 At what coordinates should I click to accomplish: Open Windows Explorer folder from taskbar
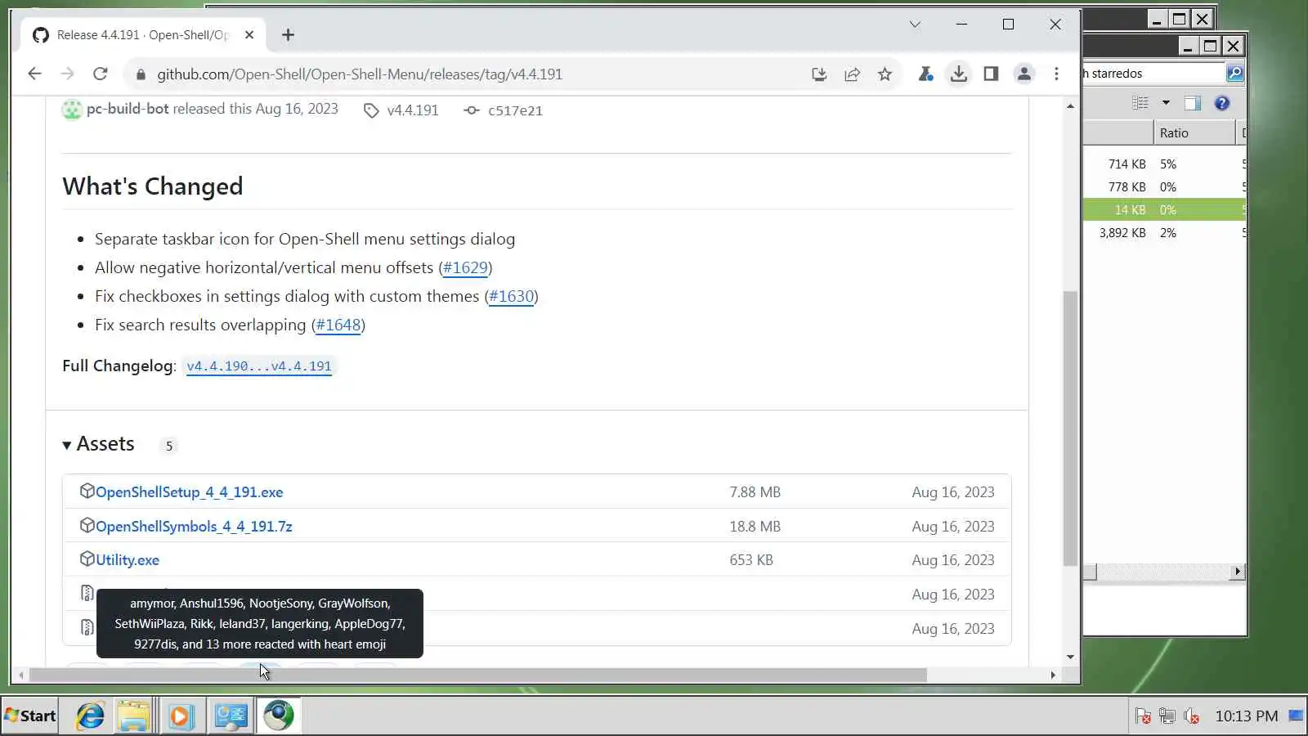[x=133, y=716]
